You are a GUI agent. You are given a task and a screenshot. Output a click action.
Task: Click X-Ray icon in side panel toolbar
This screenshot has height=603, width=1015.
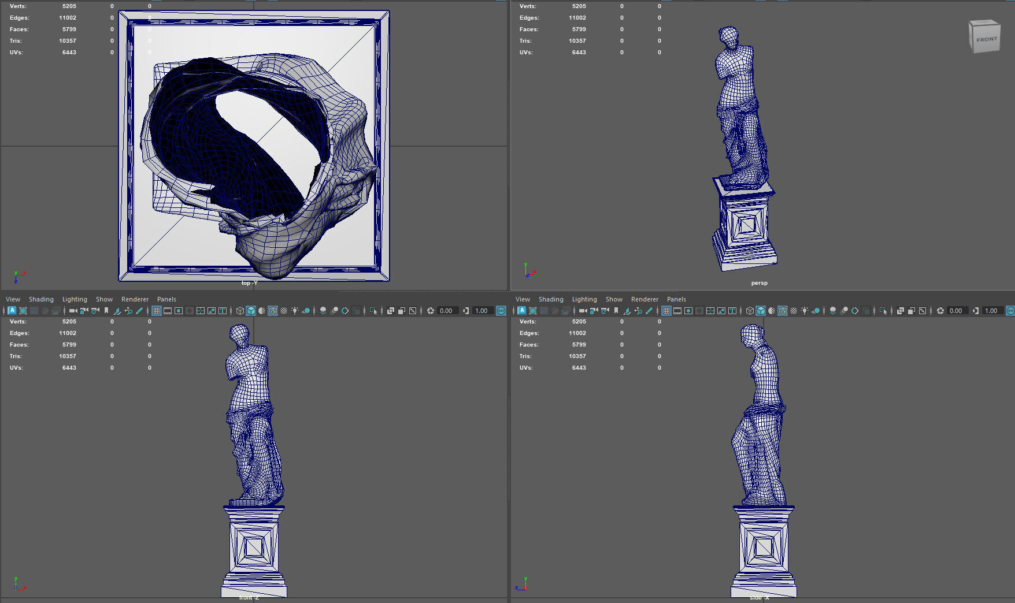[900, 311]
